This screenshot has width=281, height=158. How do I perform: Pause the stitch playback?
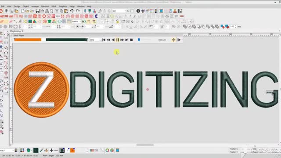(x=118, y=40)
